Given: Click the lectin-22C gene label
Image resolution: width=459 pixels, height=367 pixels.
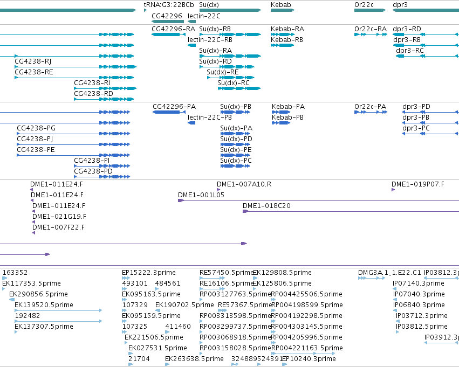Looking at the screenshot, I should [204, 16].
